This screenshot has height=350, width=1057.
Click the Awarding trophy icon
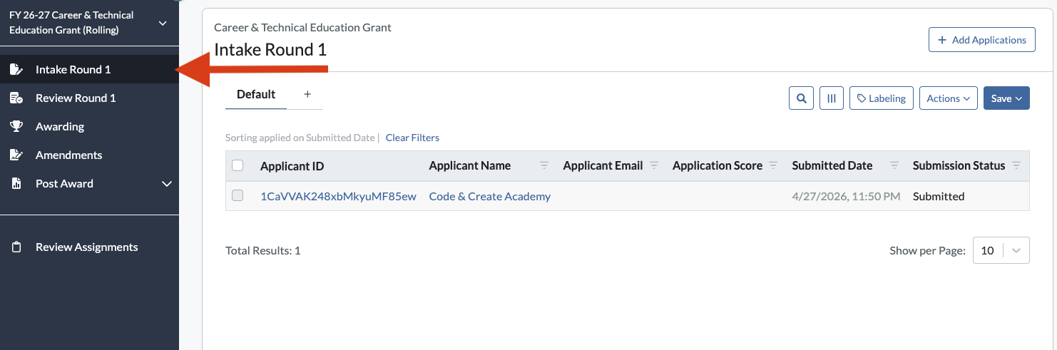(x=16, y=126)
